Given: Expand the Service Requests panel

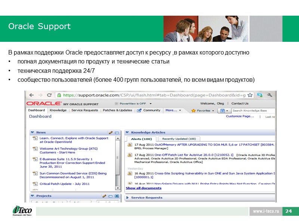Looking at the screenshot, I should point(127,197).
